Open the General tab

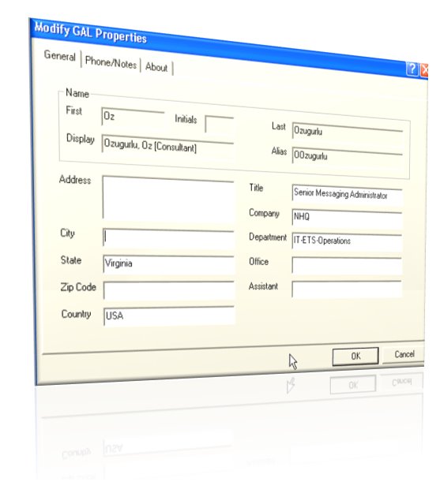tap(59, 56)
